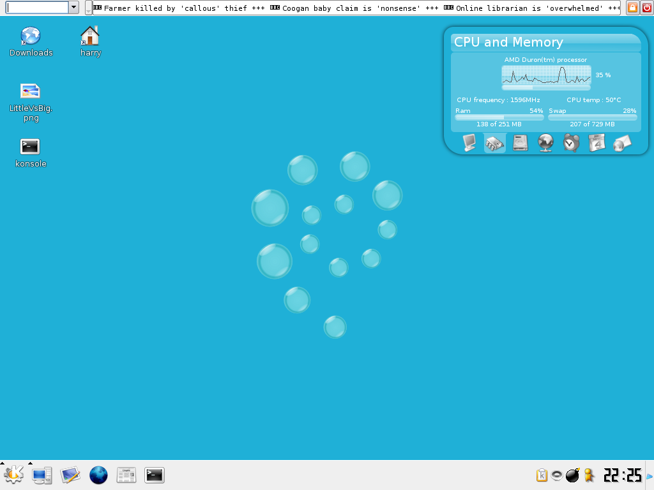Open the computer icon in the taskbar
The height and width of the screenshot is (490, 654).
42,475
